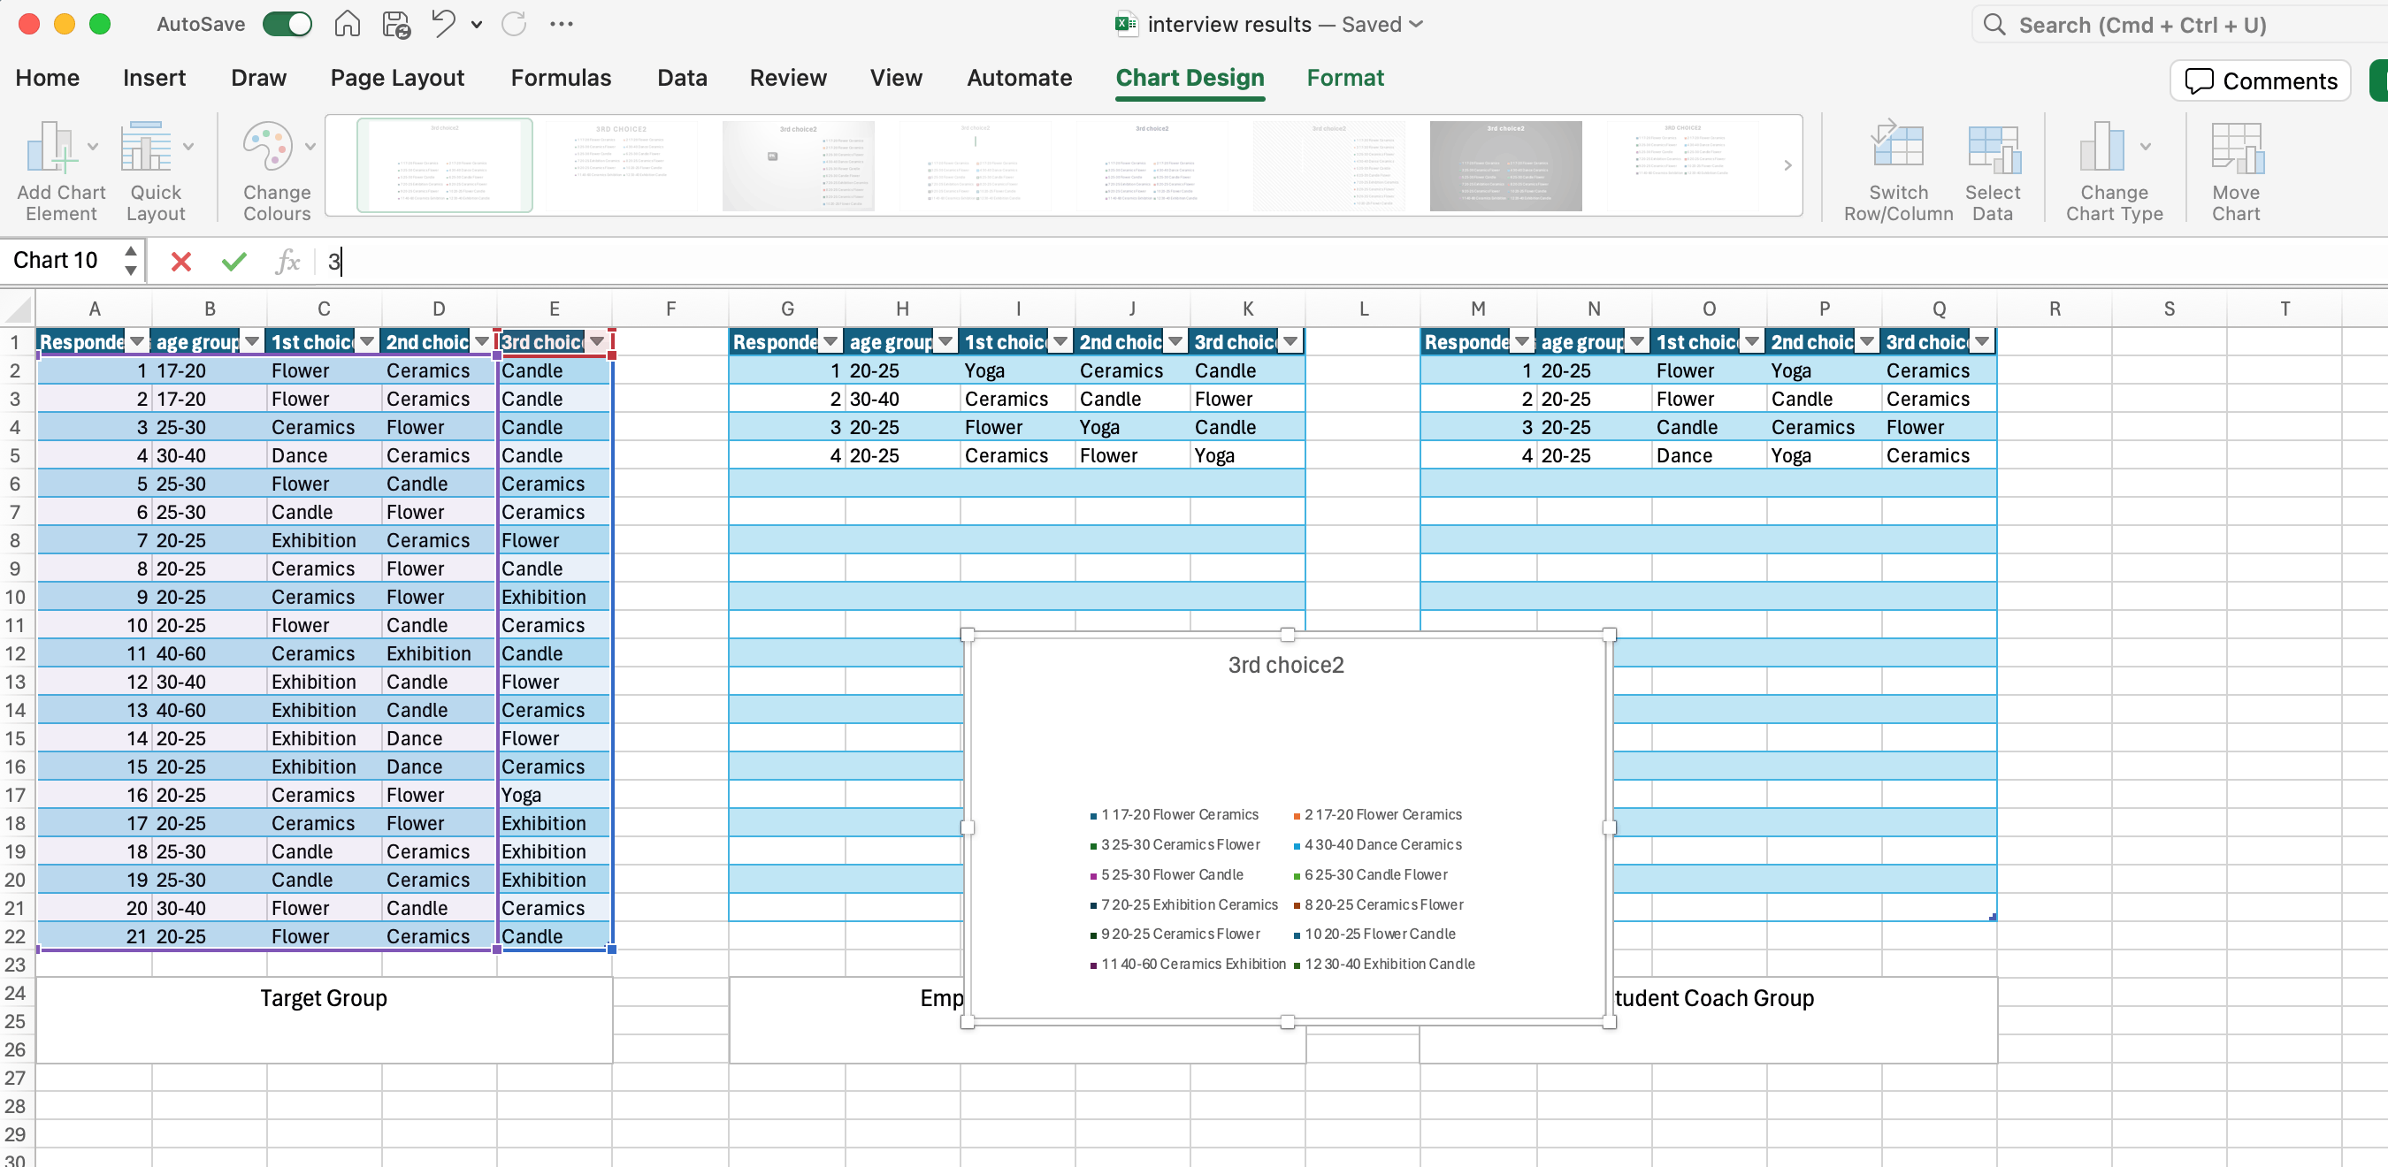This screenshot has height=1167, width=2388.
Task: Expand more chart styles with gallery arrow
Action: (1787, 166)
